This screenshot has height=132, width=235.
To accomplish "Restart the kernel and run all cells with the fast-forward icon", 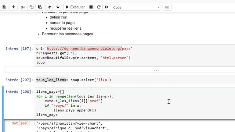I will coord(106,7).
